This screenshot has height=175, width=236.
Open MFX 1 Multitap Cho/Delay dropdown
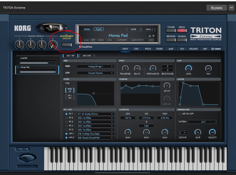(95, 134)
